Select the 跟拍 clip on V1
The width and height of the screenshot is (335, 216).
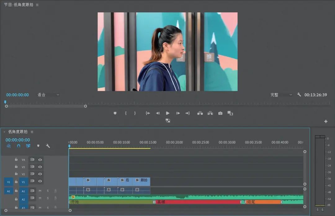click(x=141, y=182)
